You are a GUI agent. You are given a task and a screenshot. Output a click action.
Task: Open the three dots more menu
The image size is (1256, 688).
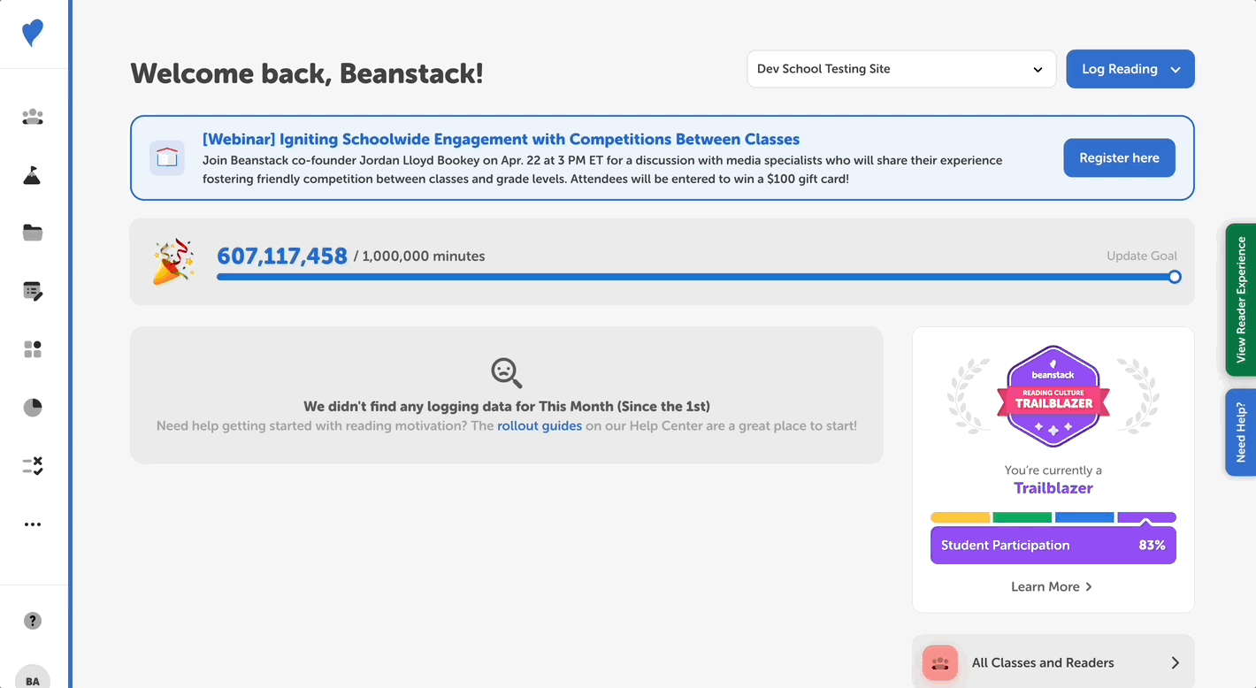coord(33,524)
